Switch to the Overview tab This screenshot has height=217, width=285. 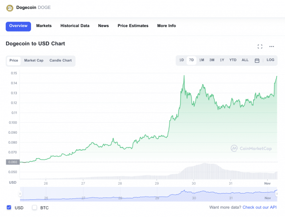[18, 27]
